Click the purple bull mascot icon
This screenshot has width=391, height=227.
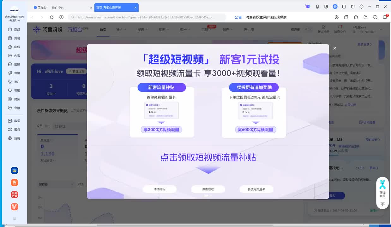click(x=308, y=7)
